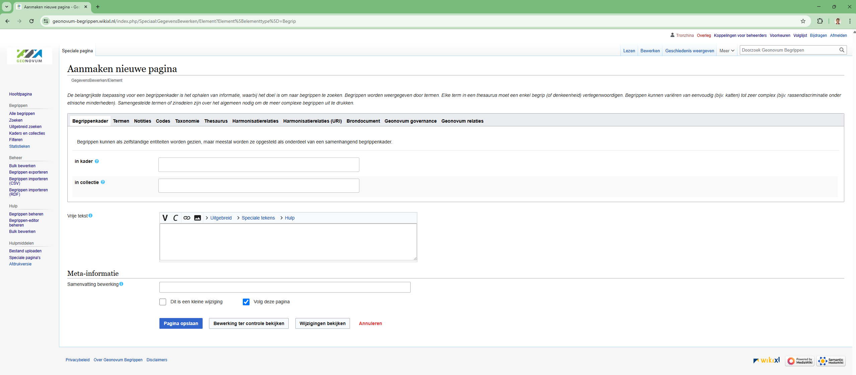Click the embedded file image icon

point(198,218)
